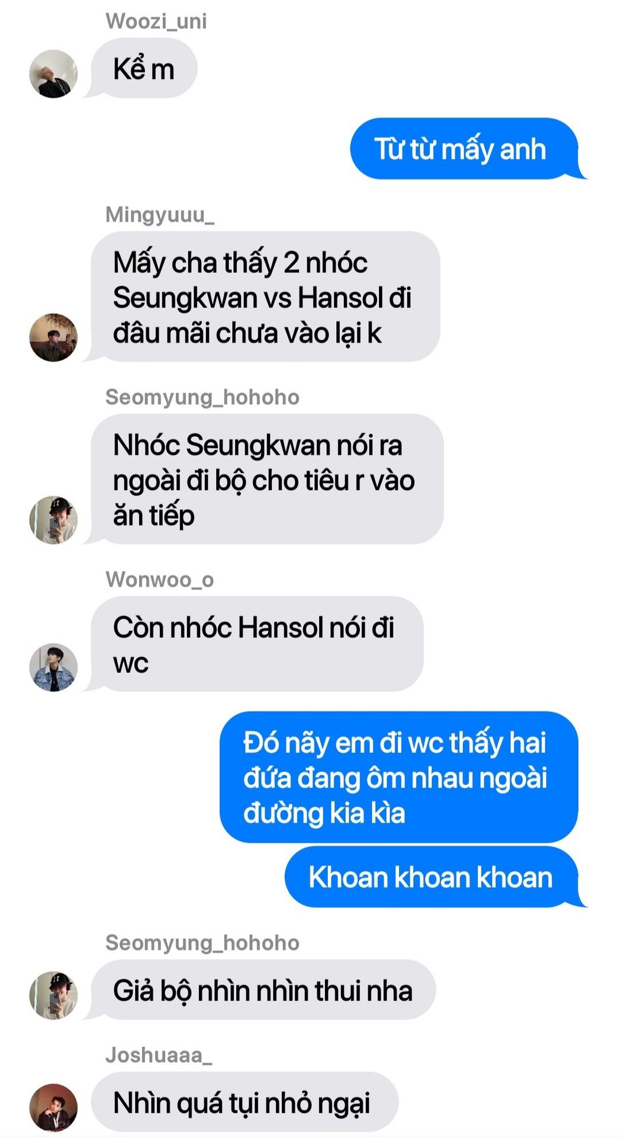Screen dimensions: 621x1138
Task: Click first Seomyung_hohoho name above 'Nhóc Seungkwan'
Action: pos(202,397)
